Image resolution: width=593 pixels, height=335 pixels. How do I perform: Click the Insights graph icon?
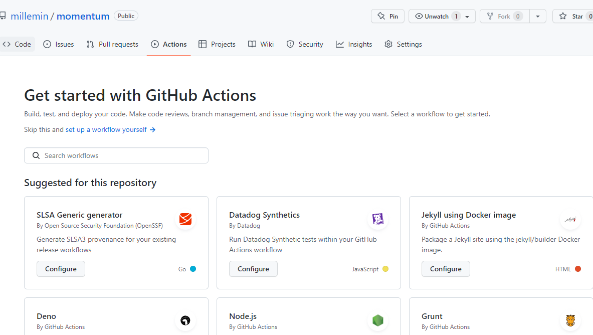(x=340, y=44)
